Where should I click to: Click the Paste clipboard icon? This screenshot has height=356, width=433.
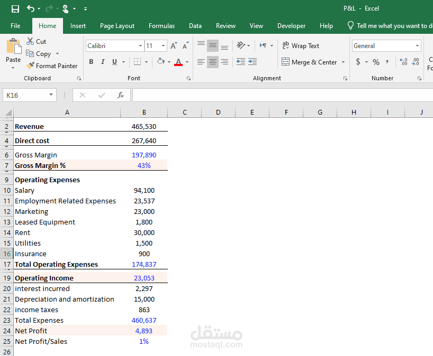click(x=13, y=46)
